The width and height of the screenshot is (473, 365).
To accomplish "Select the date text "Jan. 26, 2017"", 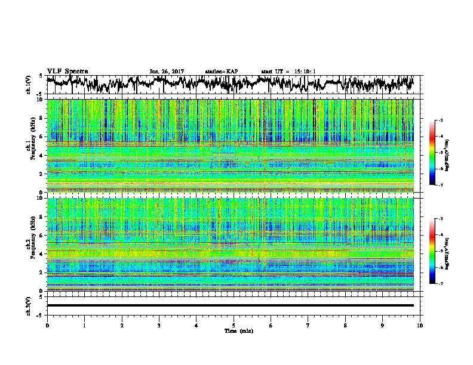I will pos(167,72).
